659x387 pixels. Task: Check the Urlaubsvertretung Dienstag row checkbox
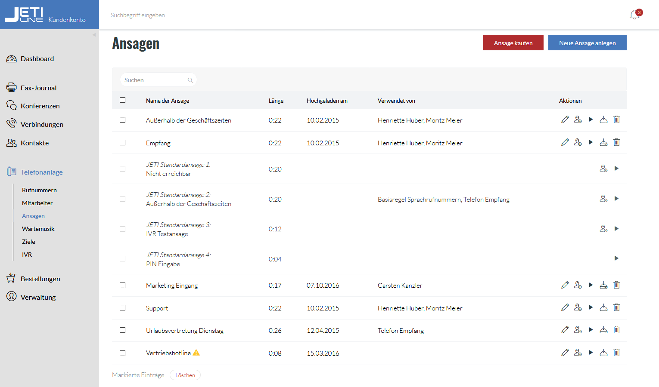pyautogui.click(x=123, y=330)
